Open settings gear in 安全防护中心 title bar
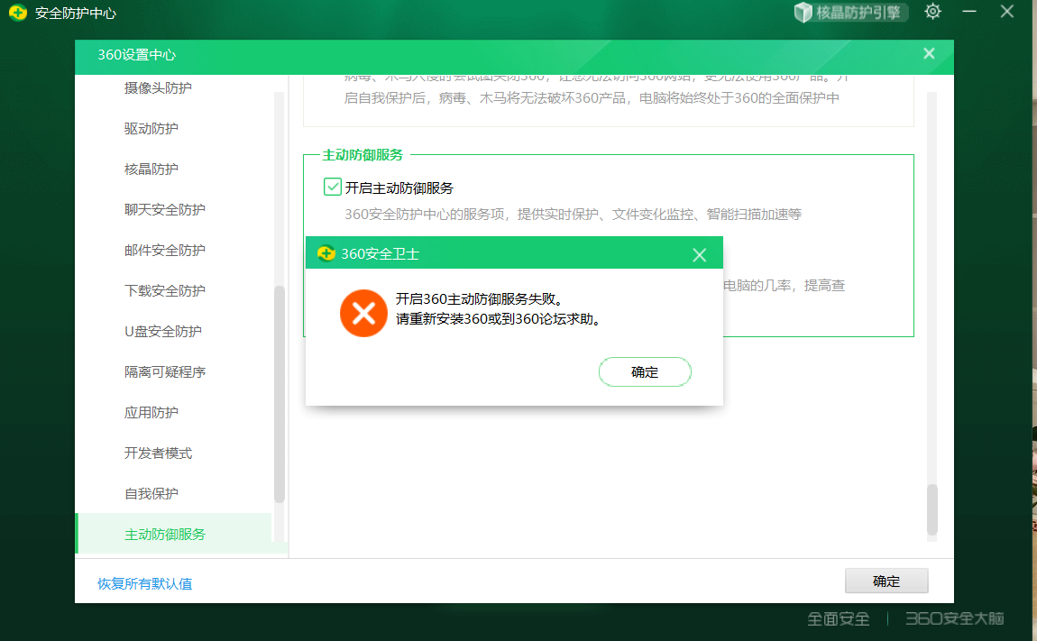This screenshot has width=1037, height=641. point(932,11)
